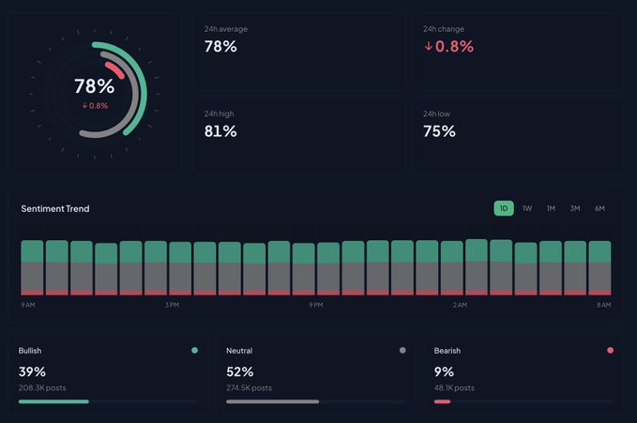Image resolution: width=637 pixels, height=423 pixels.
Task: Click the green Bullish legend dot
Action: (194, 350)
